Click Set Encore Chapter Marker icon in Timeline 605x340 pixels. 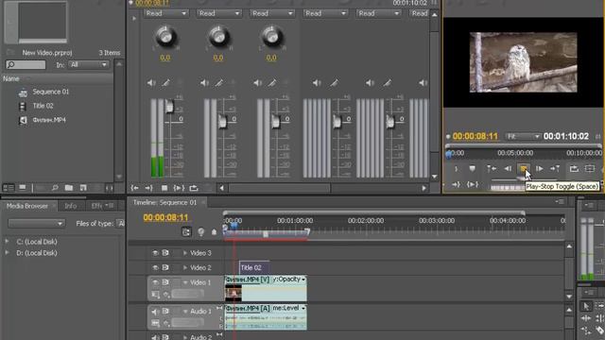tap(201, 231)
